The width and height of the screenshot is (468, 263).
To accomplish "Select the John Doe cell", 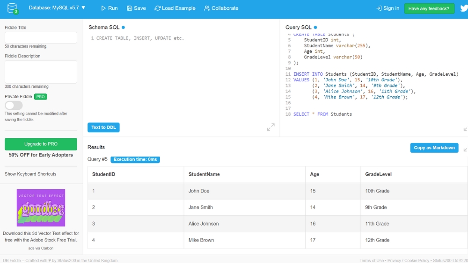I will [x=244, y=191].
